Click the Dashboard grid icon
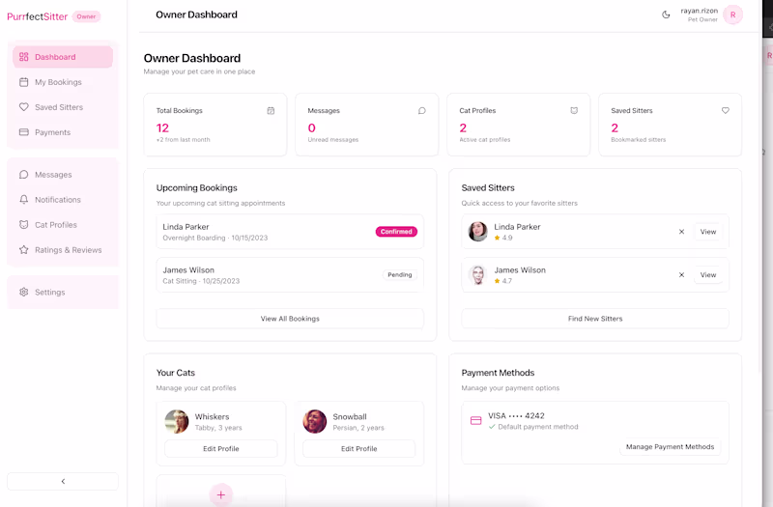Screen dimensions: 773x507 [23, 57]
